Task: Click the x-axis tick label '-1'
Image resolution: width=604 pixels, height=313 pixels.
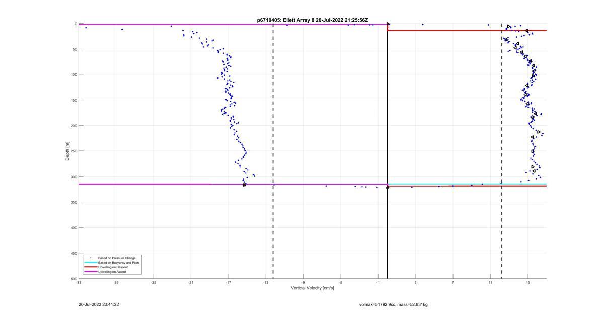Action: tap(378, 282)
